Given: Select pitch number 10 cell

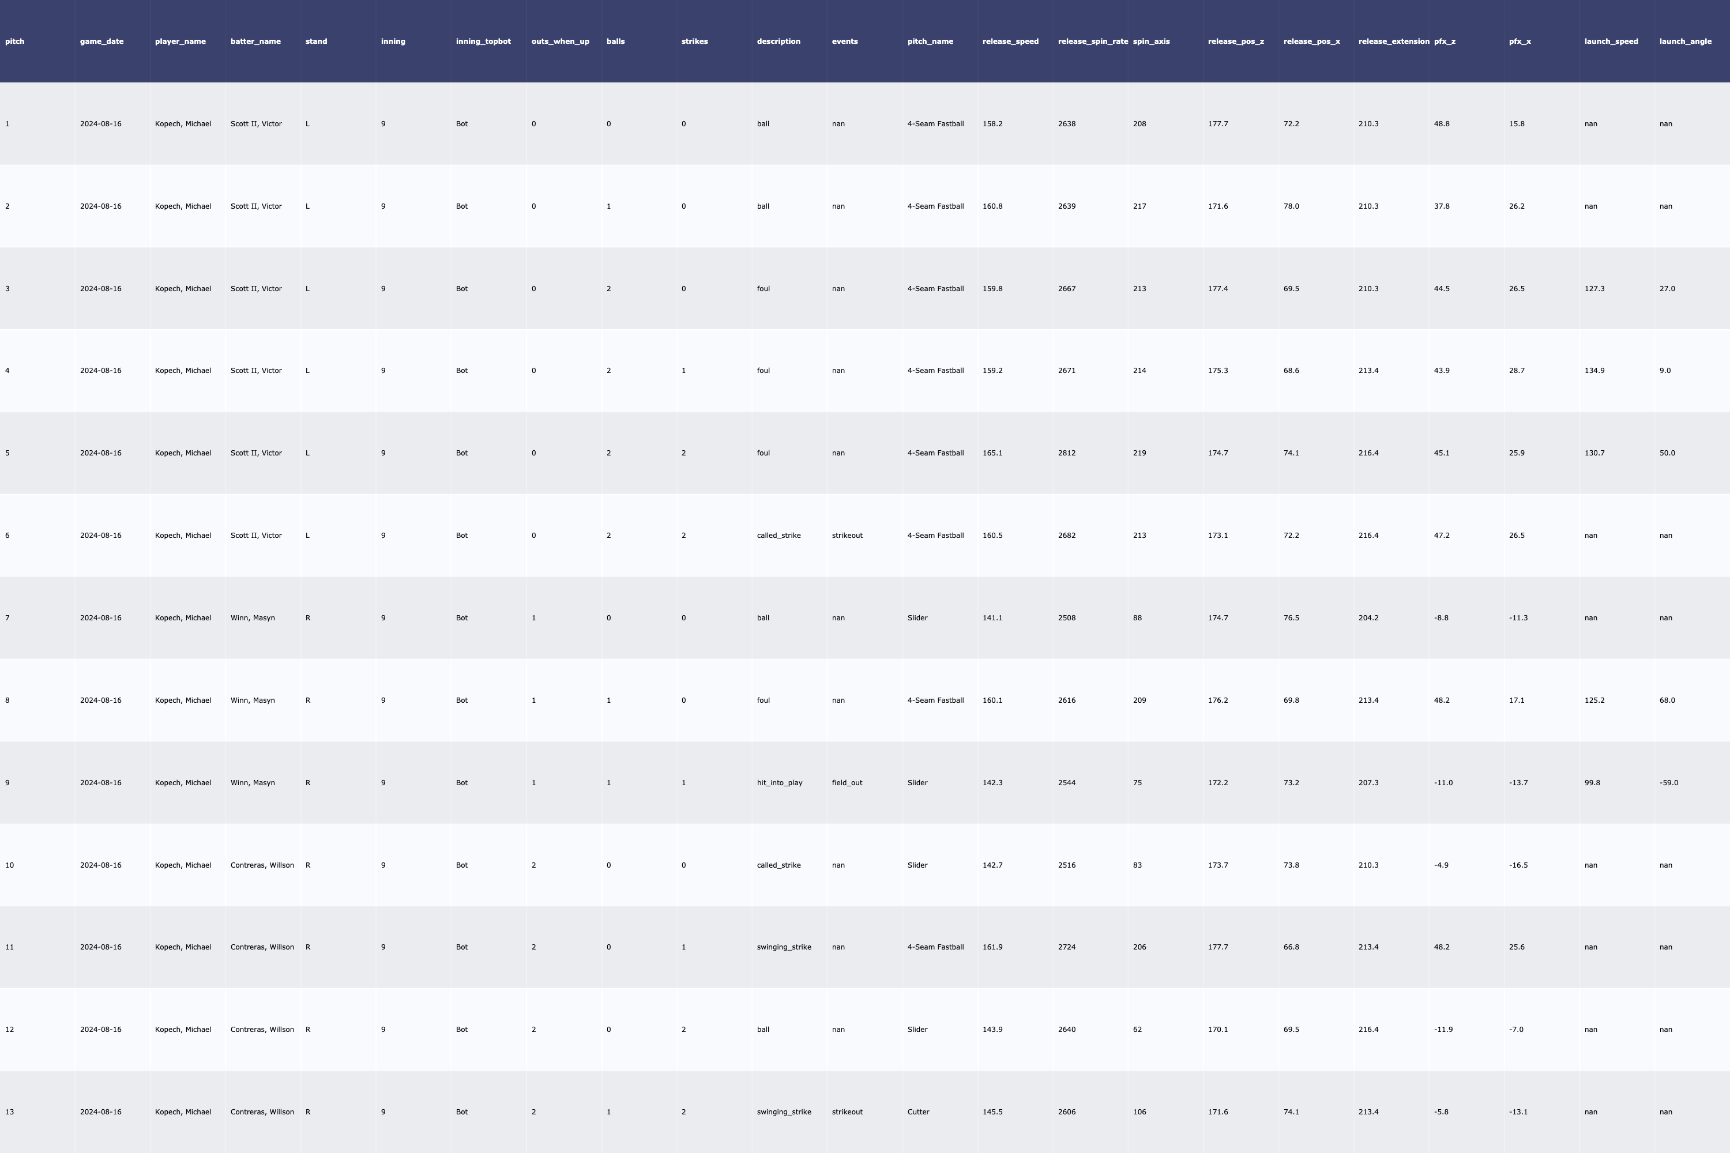Looking at the screenshot, I should point(10,865).
